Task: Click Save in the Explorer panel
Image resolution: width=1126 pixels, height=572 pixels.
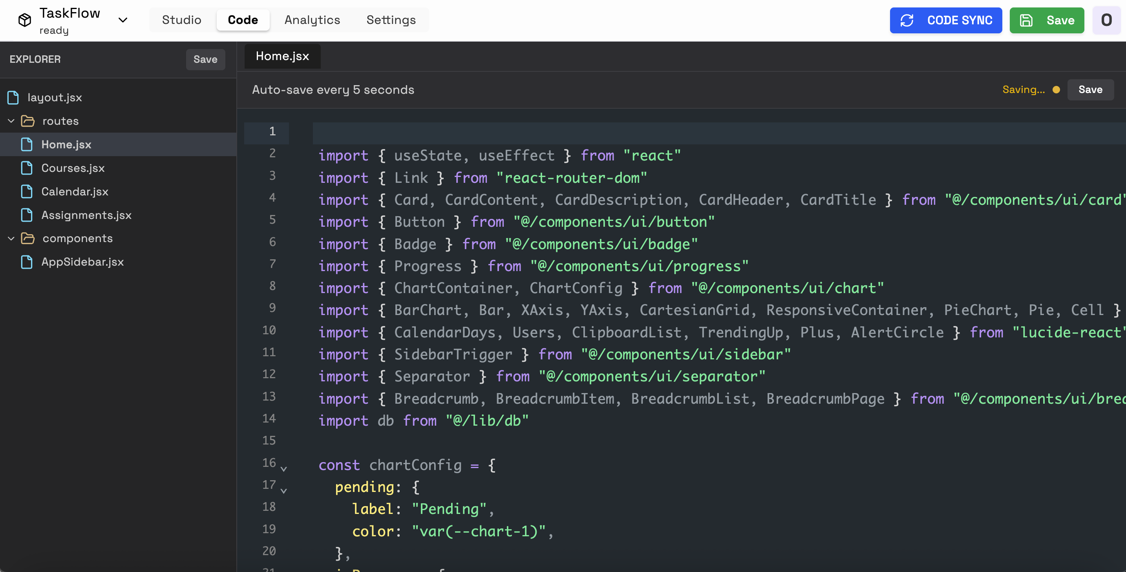Action: [x=205, y=59]
